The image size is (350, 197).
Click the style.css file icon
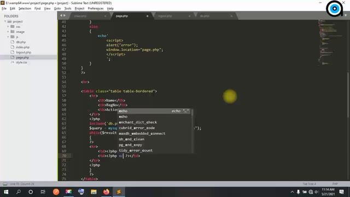(x=13, y=62)
